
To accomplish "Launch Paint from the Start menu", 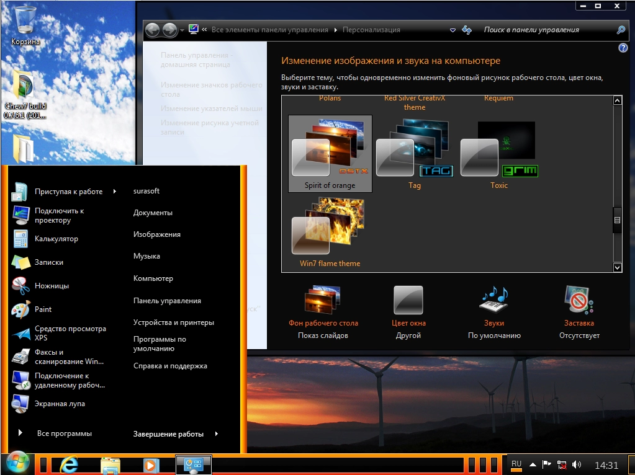I will pos(43,309).
